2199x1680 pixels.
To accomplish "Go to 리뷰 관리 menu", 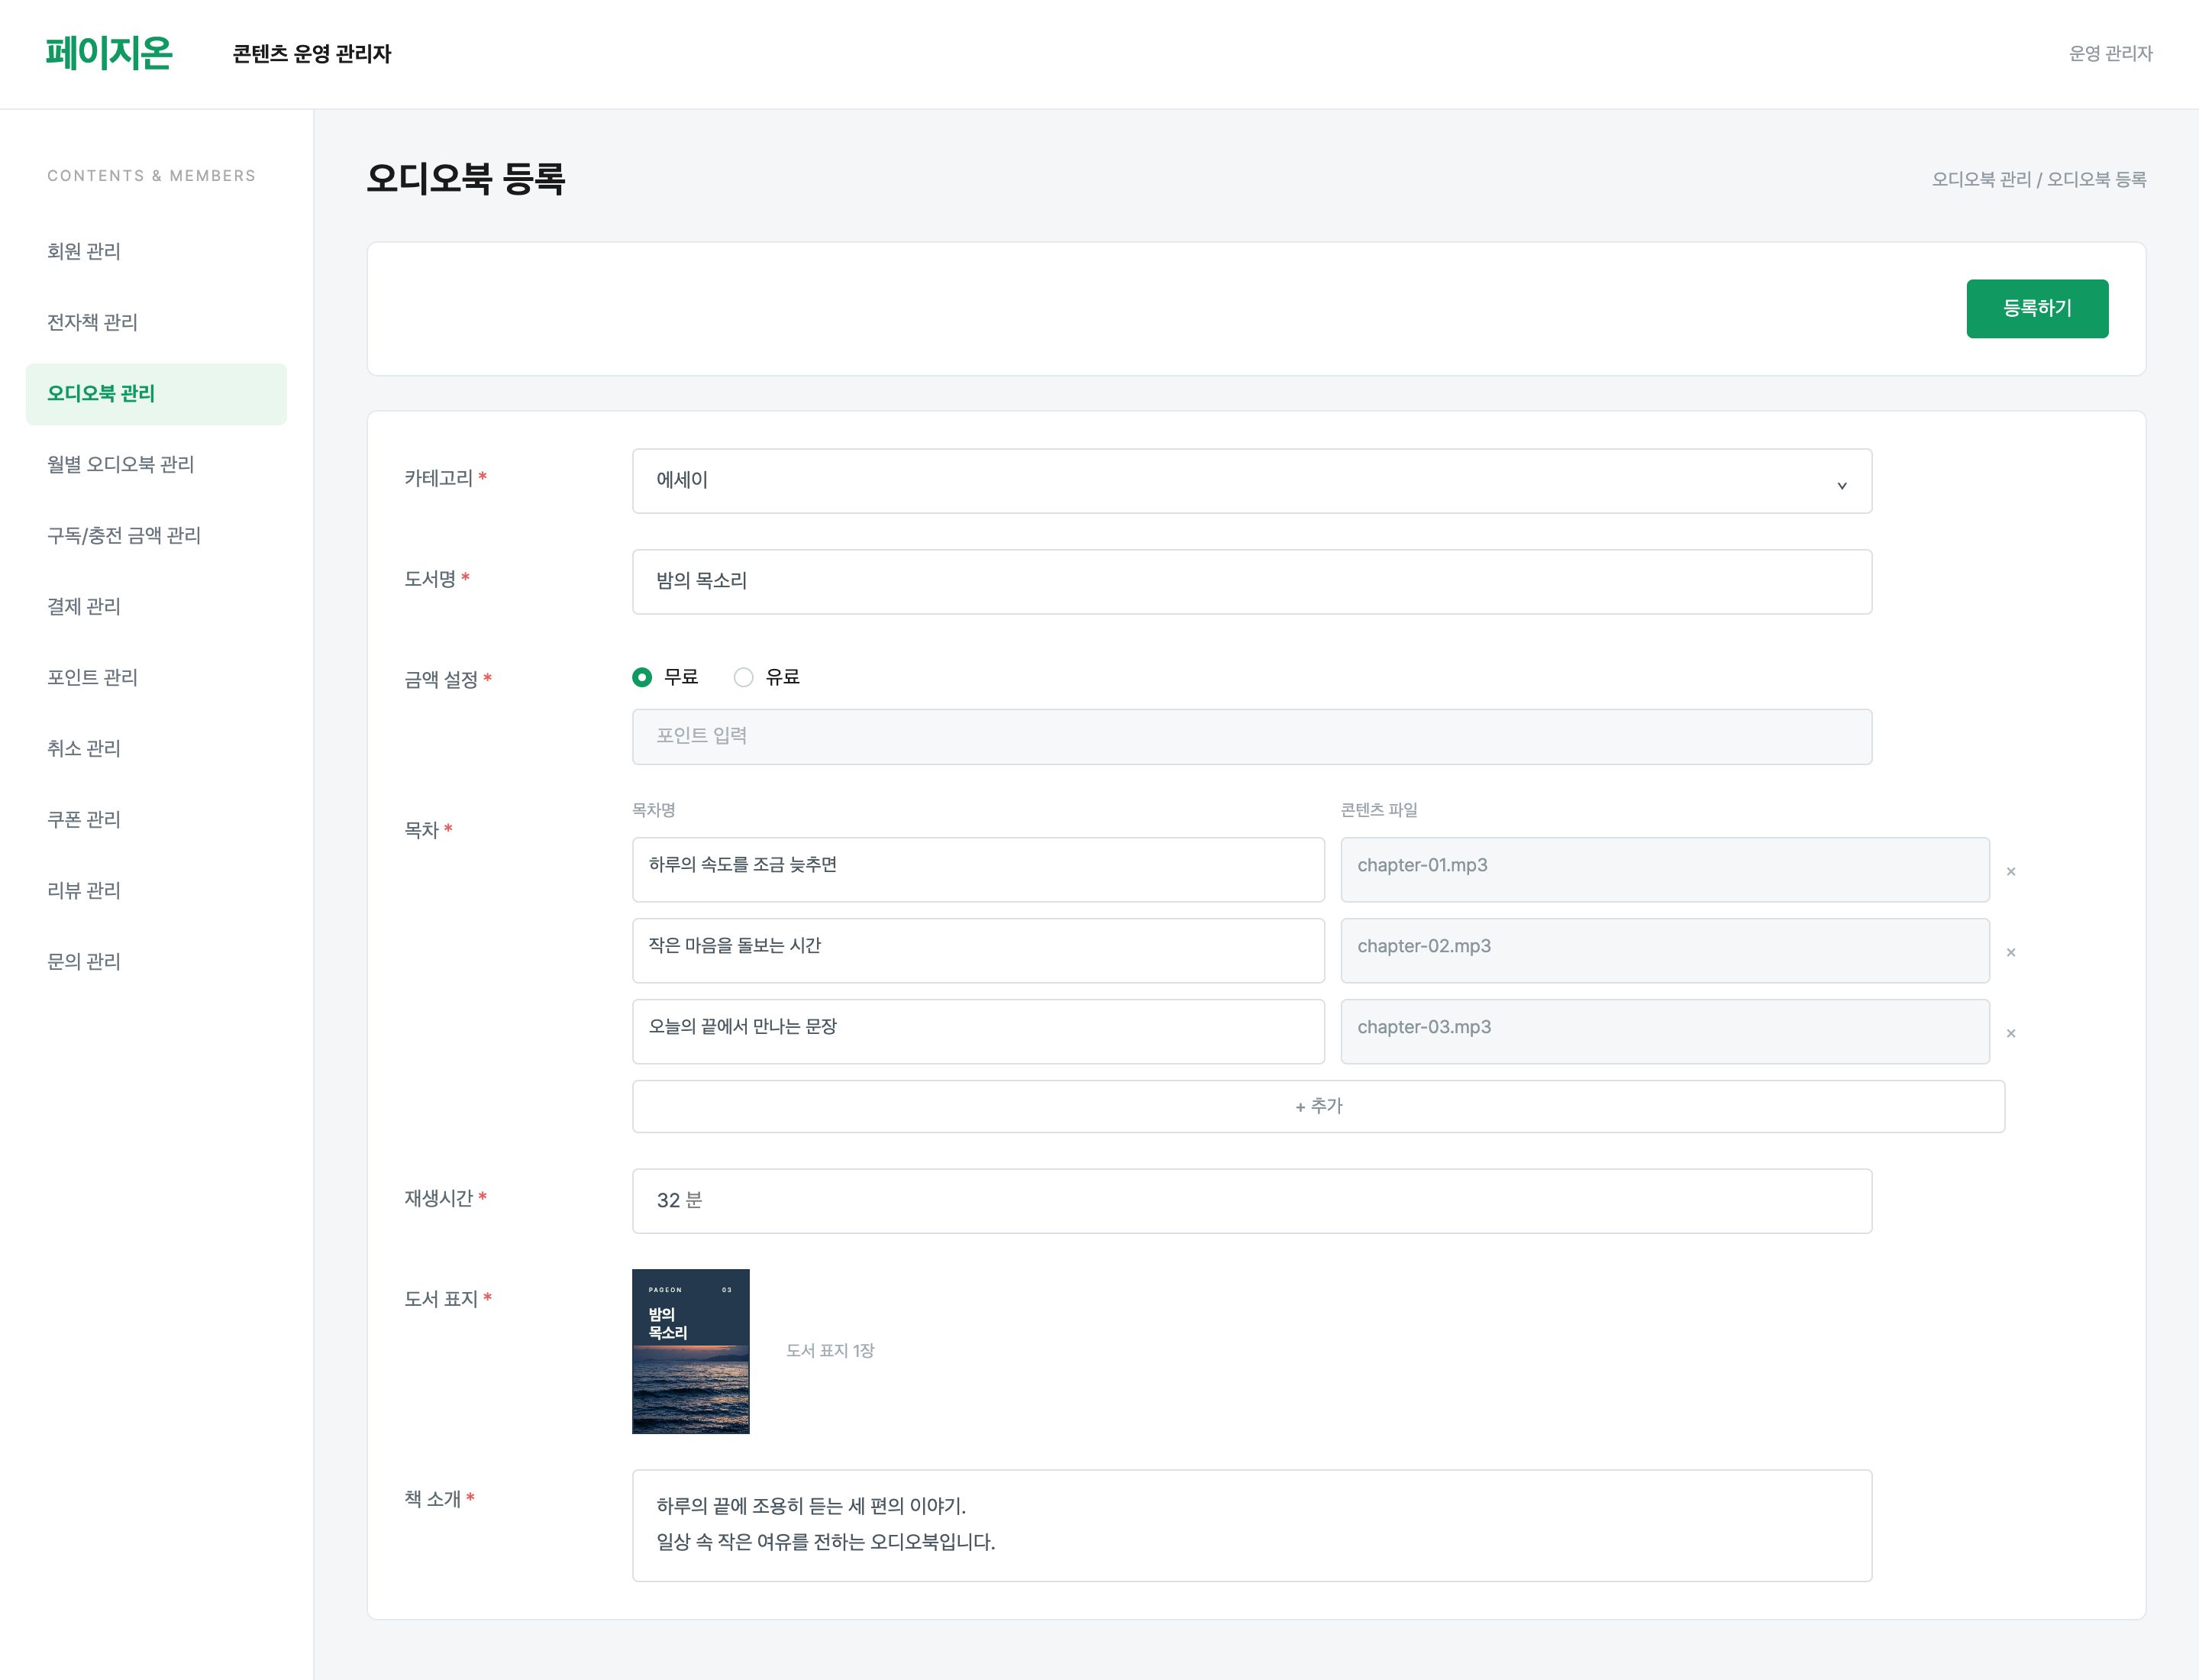I will click(156, 890).
